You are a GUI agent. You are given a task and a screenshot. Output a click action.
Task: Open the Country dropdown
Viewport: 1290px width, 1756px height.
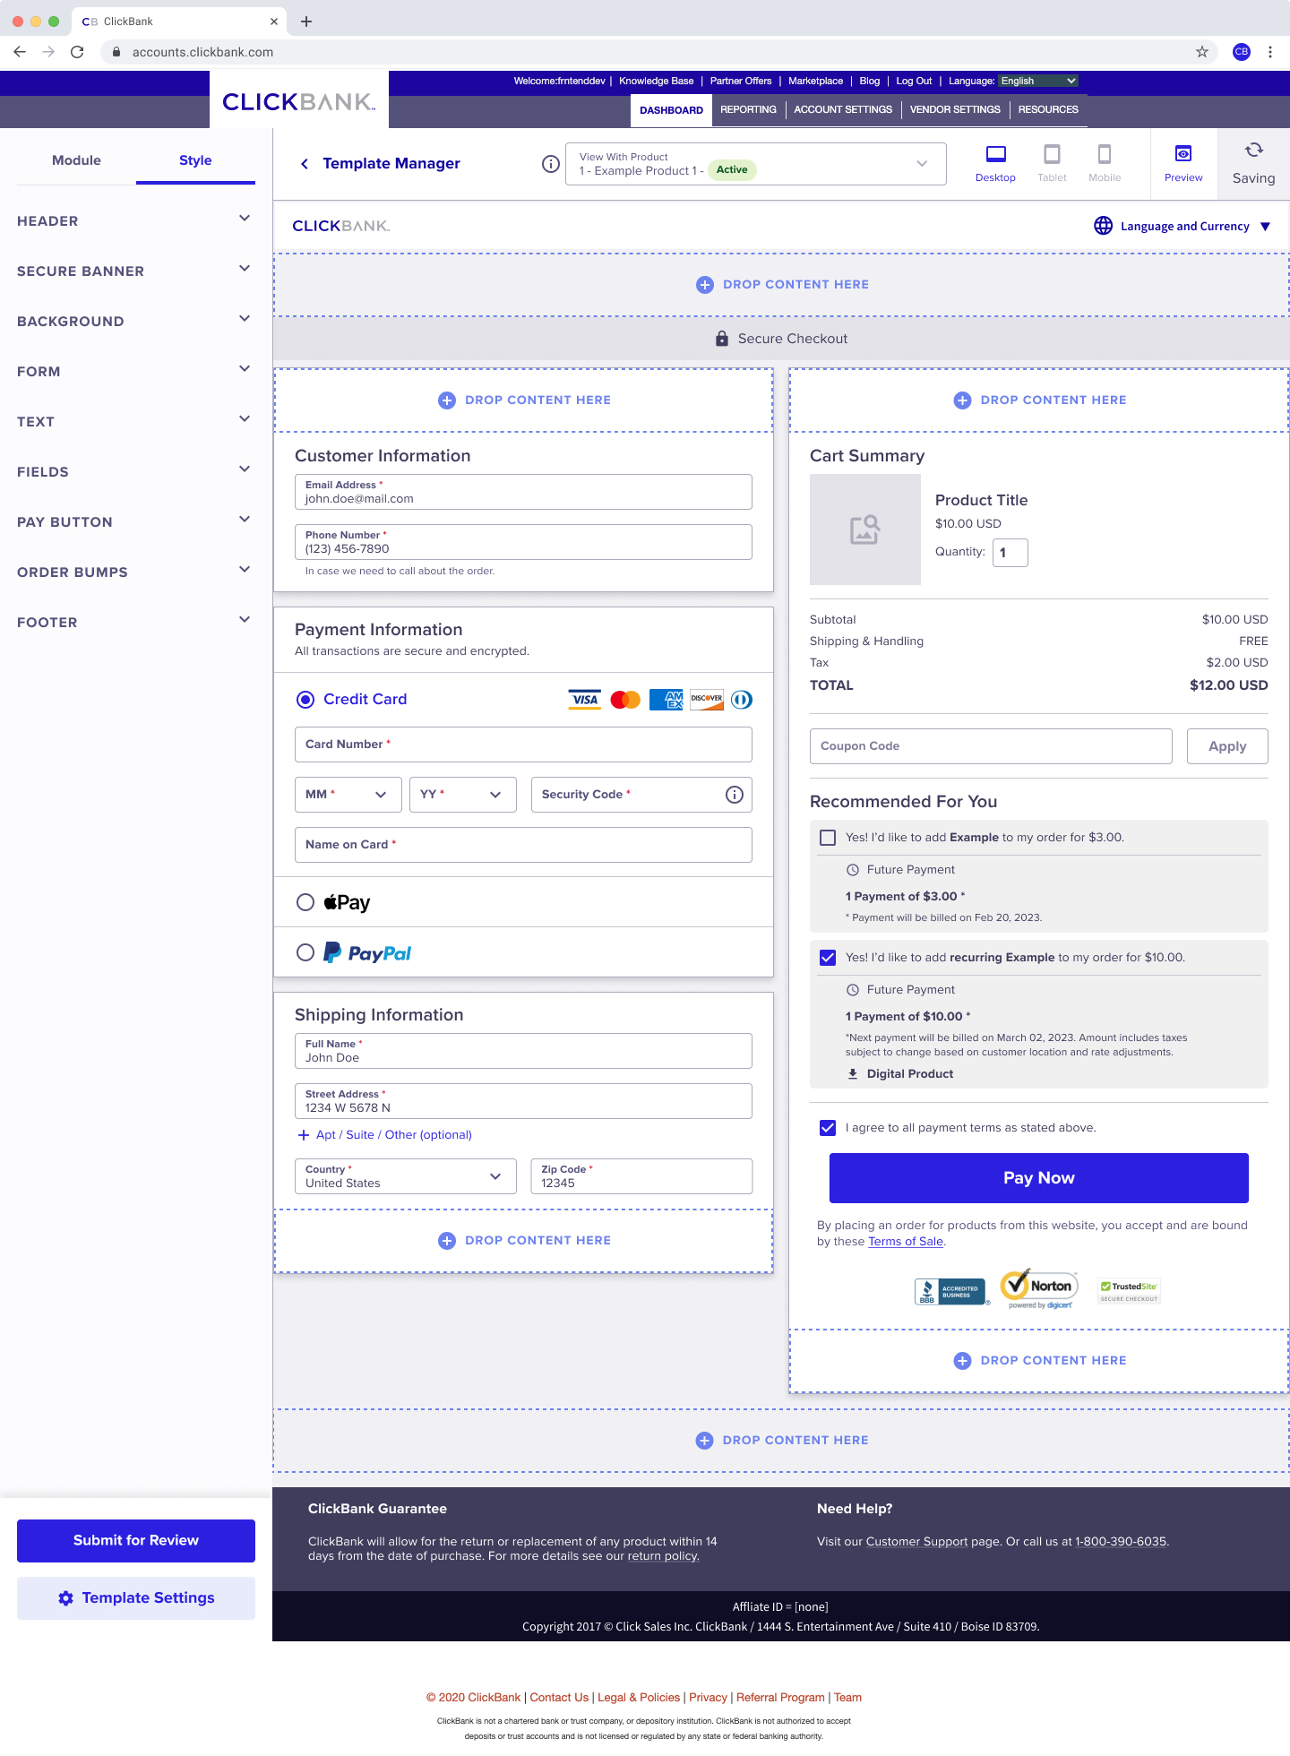pyautogui.click(x=406, y=1176)
